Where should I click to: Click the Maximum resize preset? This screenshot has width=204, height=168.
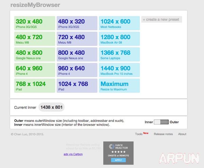tap(119, 86)
